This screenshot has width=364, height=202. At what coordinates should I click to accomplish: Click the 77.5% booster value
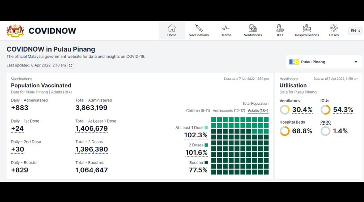pos(198,170)
